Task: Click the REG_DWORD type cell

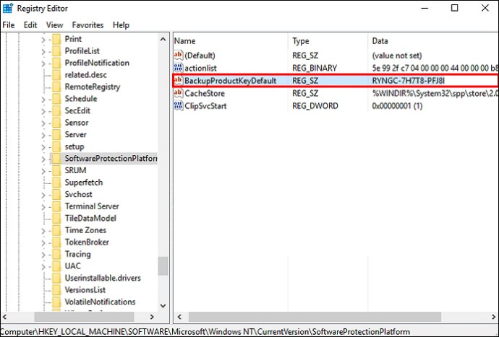Action: (315, 106)
